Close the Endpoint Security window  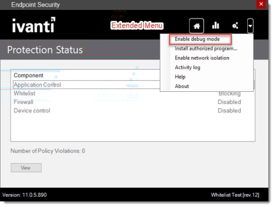coord(260,5)
